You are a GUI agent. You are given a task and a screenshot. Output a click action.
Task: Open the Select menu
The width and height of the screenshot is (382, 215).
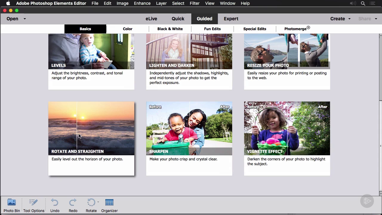coord(178,3)
